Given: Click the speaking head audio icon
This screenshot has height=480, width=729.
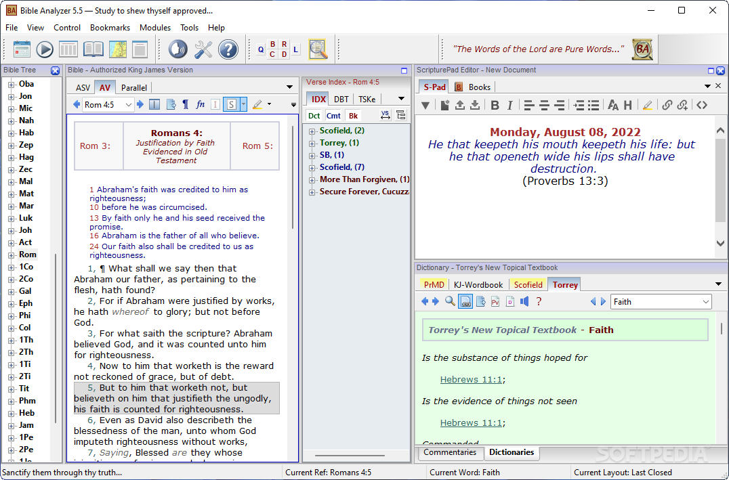Looking at the screenshot, I should [x=178, y=49].
